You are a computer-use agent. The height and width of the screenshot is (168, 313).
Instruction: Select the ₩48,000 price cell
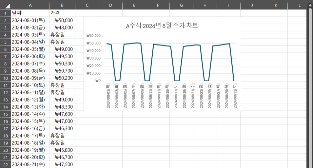(62, 28)
